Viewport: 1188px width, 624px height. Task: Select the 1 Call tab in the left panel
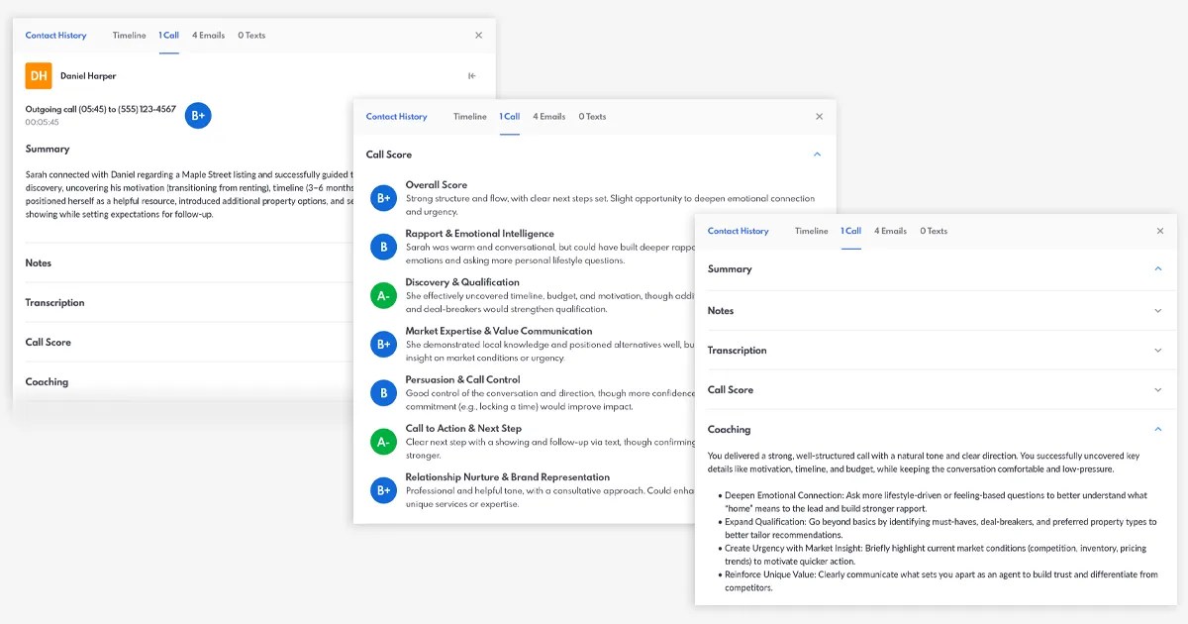tap(168, 35)
